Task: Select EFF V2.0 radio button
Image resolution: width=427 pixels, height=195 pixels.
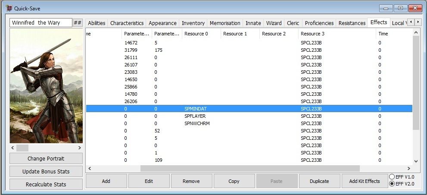Action: [x=392, y=184]
